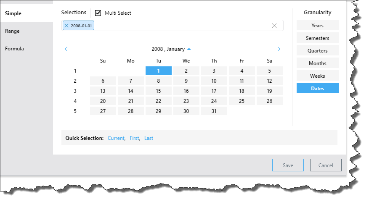Click the Last quick selection link
Viewport: 369px width, 202px height.
tap(149, 138)
